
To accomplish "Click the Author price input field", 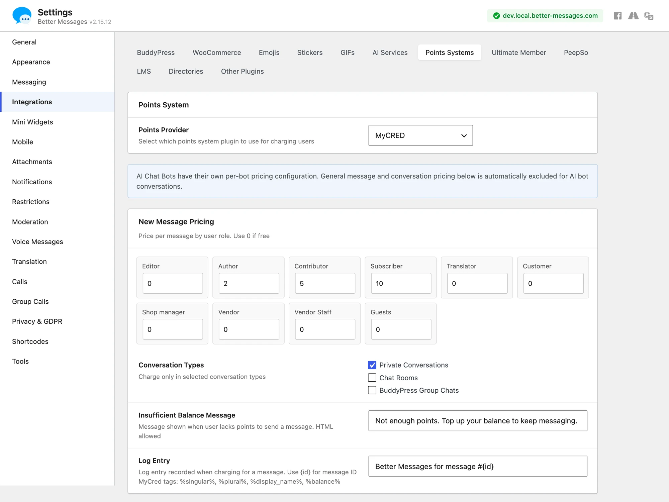I will click(249, 283).
